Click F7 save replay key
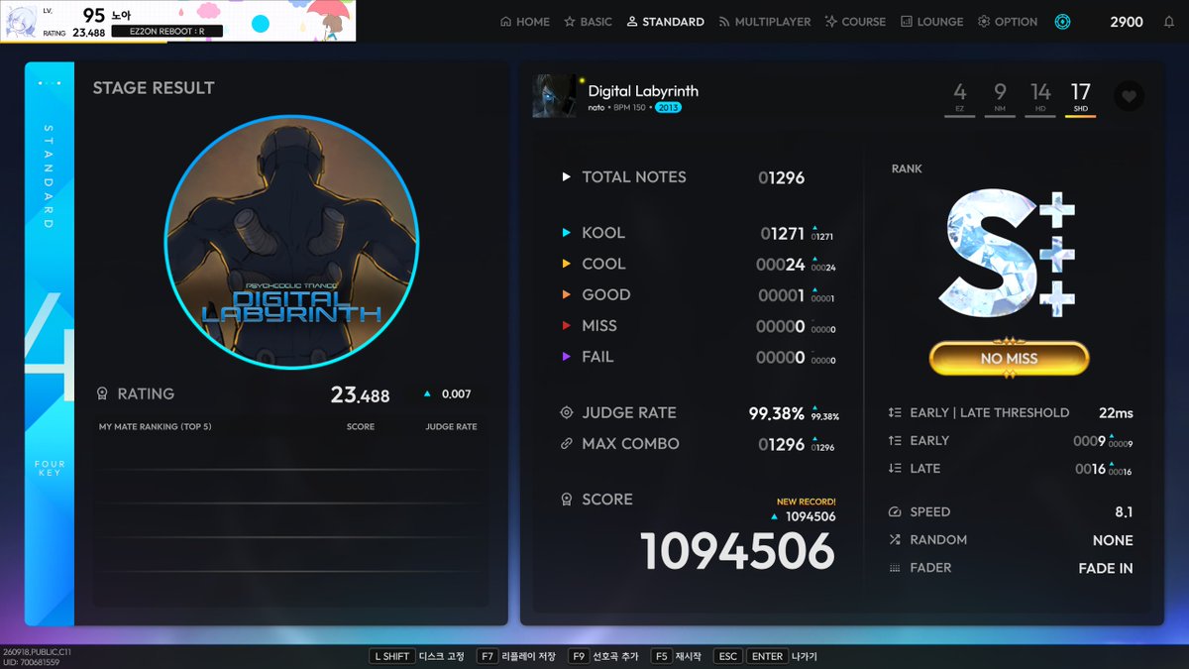Viewport: 1189px width, 669px height. pos(487,656)
